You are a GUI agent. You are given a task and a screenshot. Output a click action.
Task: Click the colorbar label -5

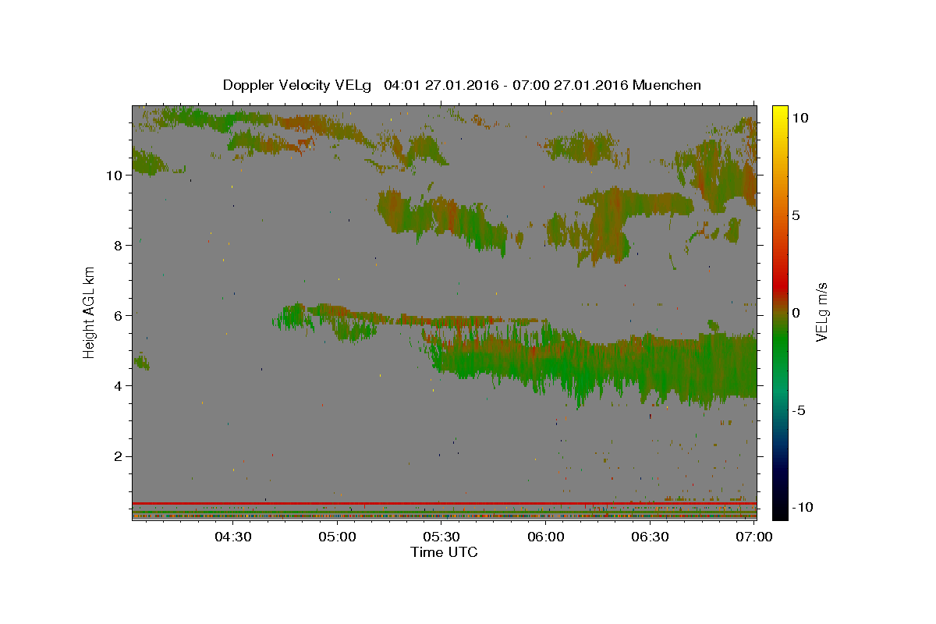799,410
